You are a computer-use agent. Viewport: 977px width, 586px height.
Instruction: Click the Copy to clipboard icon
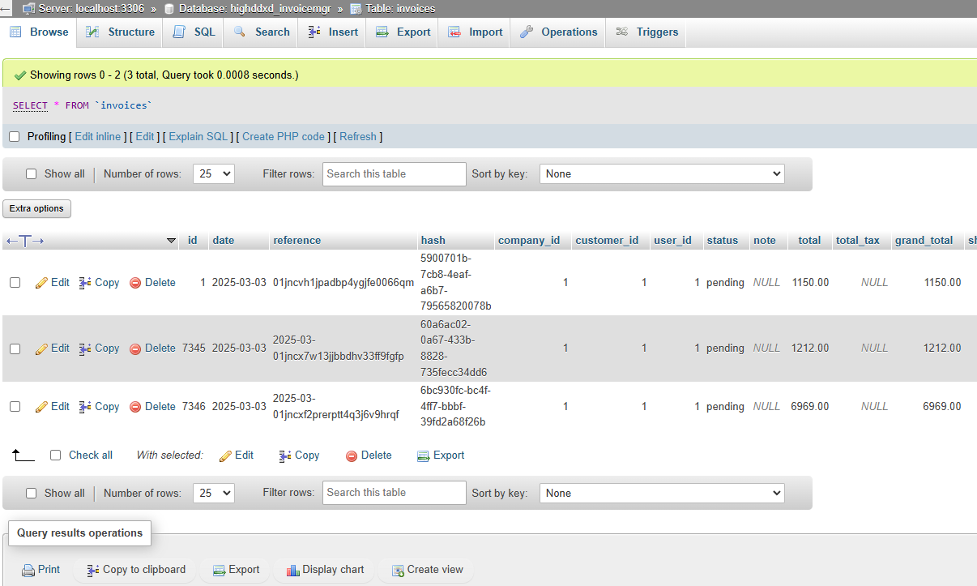click(93, 570)
